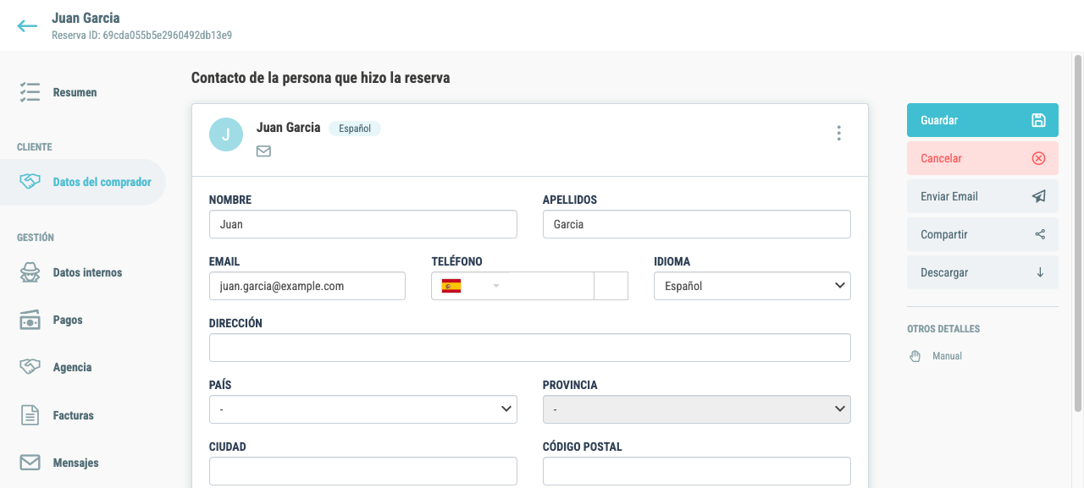The height and width of the screenshot is (488, 1084).
Task: Click the Mensajes envelope icon
Action: [x=30, y=463]
